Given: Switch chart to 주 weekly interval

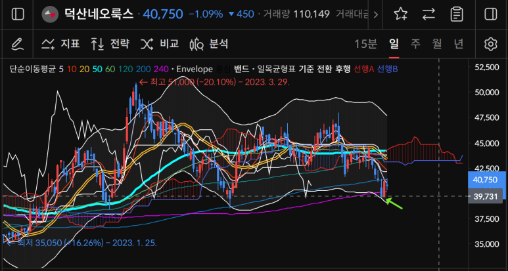Looking at the screenshot, I should click(415, 44).
